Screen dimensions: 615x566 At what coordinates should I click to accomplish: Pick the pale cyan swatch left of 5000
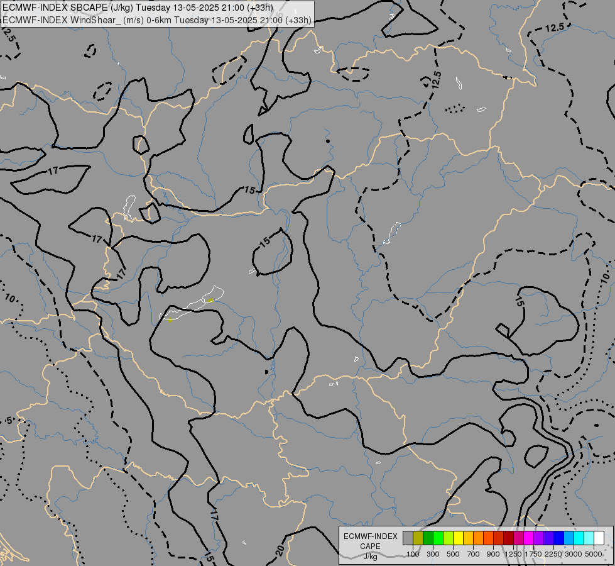589,538
